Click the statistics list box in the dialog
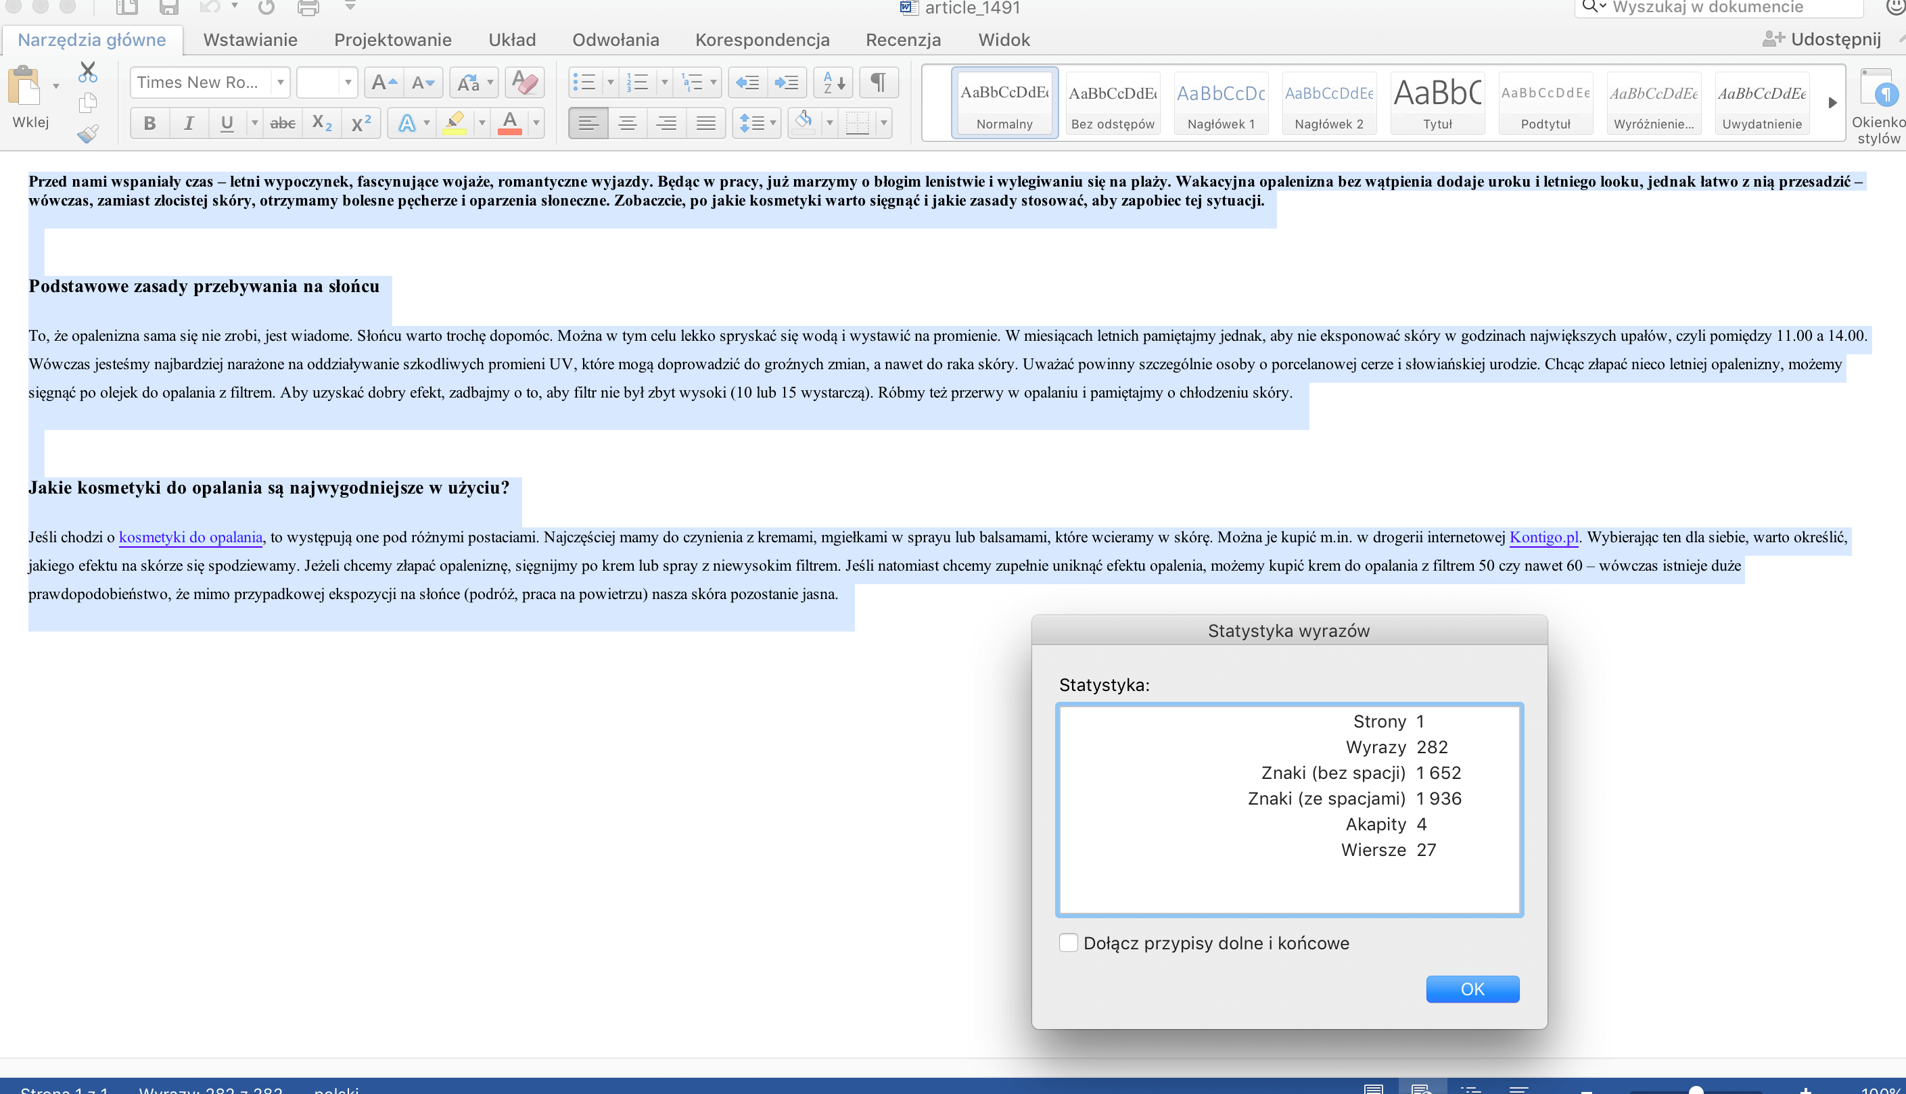Screen dimensions: 1906x1094 pos(1289,809)
